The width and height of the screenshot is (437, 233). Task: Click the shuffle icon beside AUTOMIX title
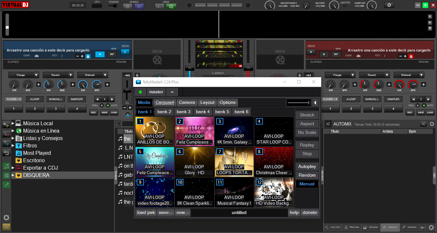click(x=328, y=124)
